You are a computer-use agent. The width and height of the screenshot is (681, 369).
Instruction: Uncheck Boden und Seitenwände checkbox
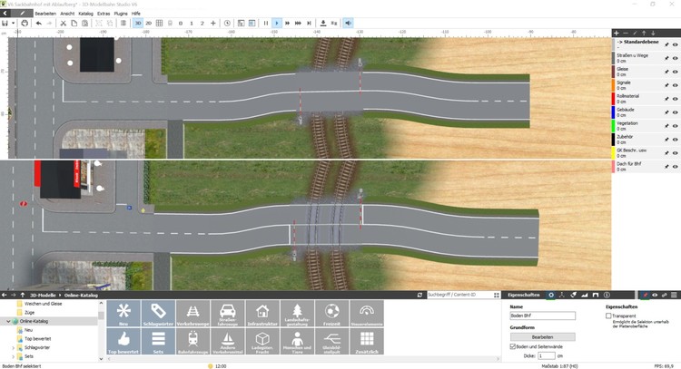[513, 346]
